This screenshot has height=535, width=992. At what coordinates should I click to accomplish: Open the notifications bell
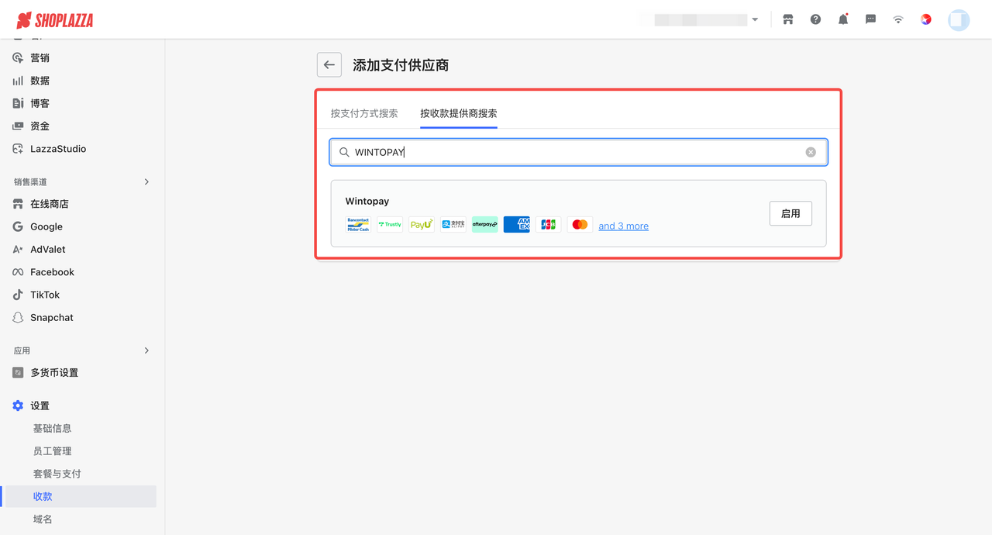point(843,19)
